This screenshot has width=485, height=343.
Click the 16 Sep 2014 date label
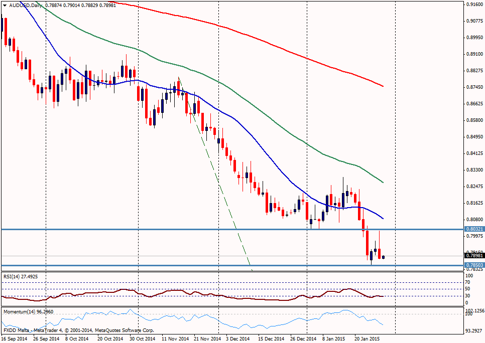pyautogui.click(x=14, y=339)
